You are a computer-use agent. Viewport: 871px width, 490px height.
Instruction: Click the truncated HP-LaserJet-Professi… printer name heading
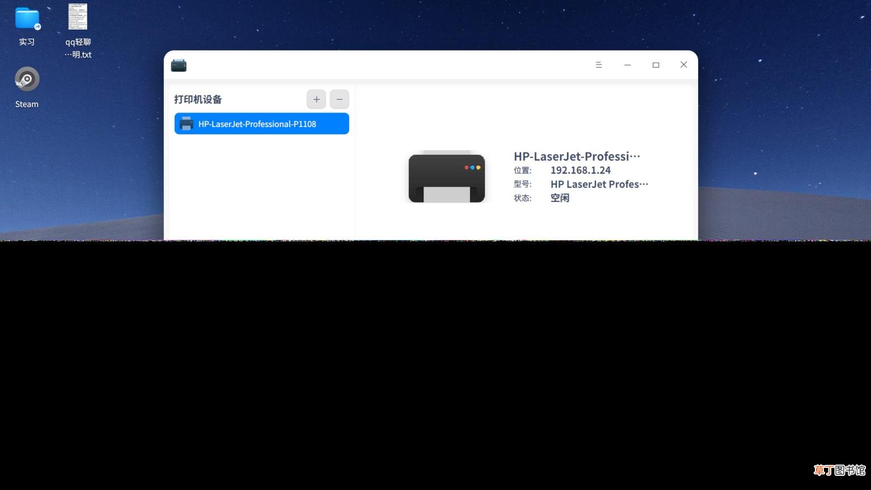577,156
